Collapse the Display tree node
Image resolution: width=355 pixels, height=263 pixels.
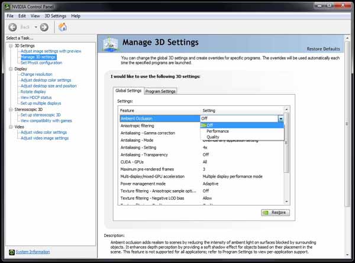tap(11, 69)
